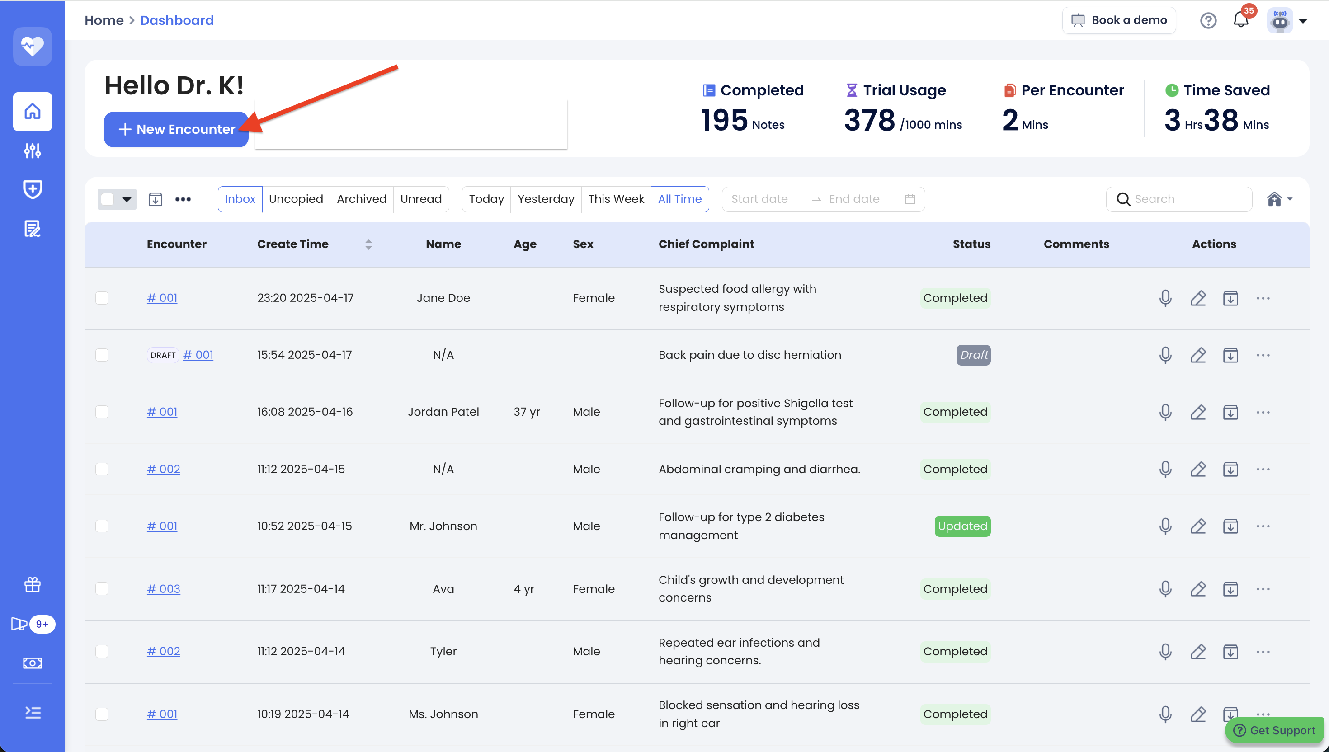Tick the checkbox beside Tyler's encounter
1329x752 pixels.
click(102, 651)
